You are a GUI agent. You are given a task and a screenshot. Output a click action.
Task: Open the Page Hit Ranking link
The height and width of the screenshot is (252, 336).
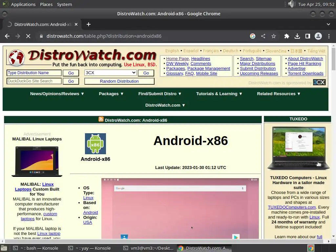(x=304, y=63)
